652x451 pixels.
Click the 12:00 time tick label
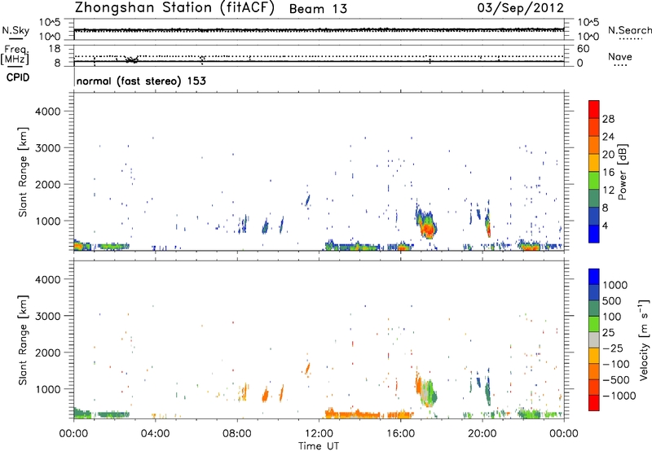[319, 434]
